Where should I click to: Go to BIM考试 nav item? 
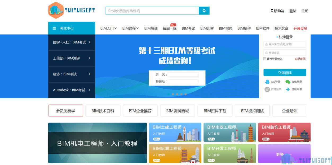click(x=188, y=28)
